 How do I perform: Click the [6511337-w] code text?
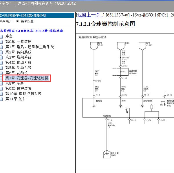point(118,15)
